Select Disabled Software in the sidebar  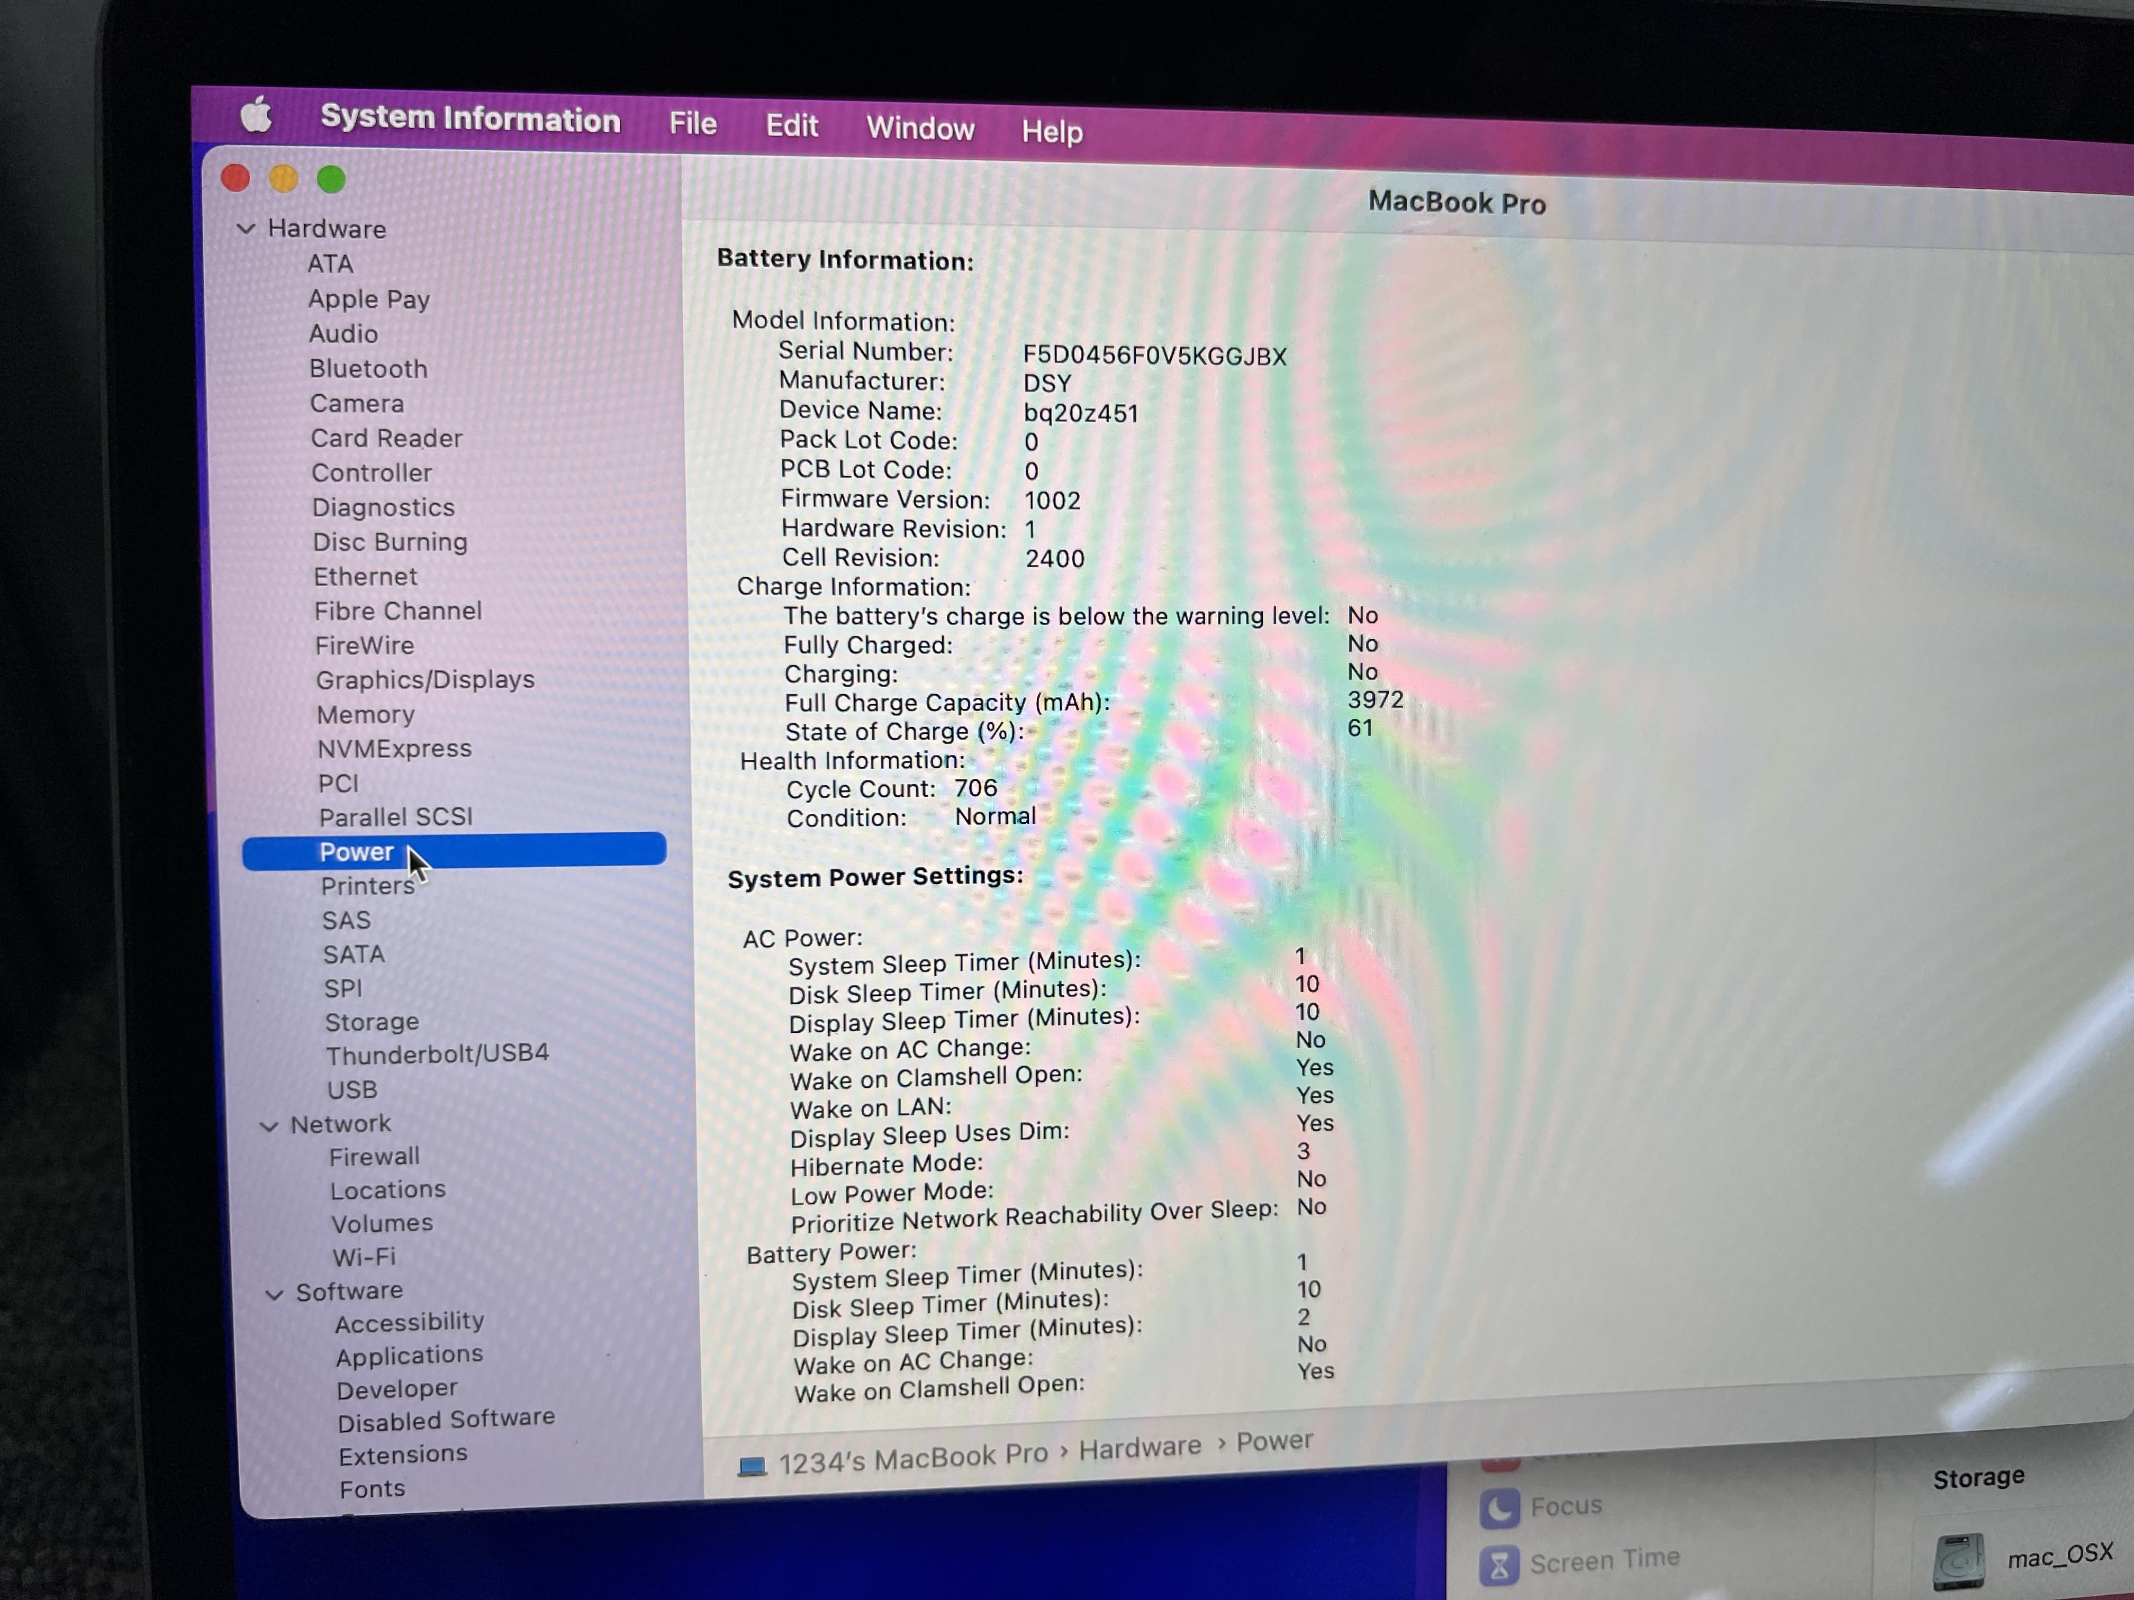pos(446,1420)
